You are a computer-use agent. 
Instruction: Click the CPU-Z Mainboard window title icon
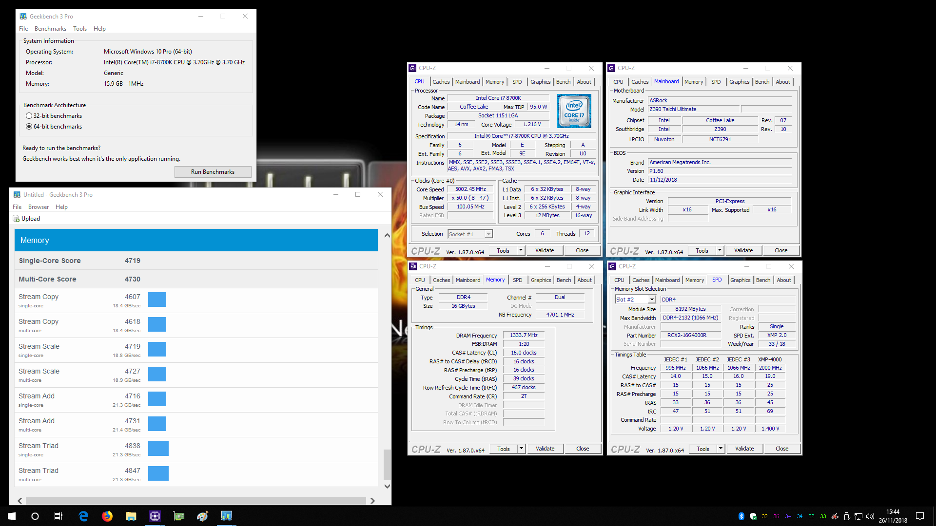click(x=612, y=68)
